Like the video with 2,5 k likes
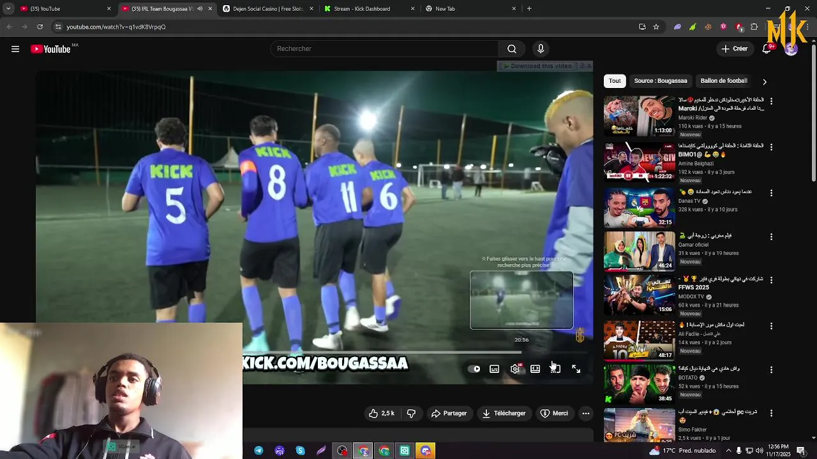 click(x=381, y=414)
